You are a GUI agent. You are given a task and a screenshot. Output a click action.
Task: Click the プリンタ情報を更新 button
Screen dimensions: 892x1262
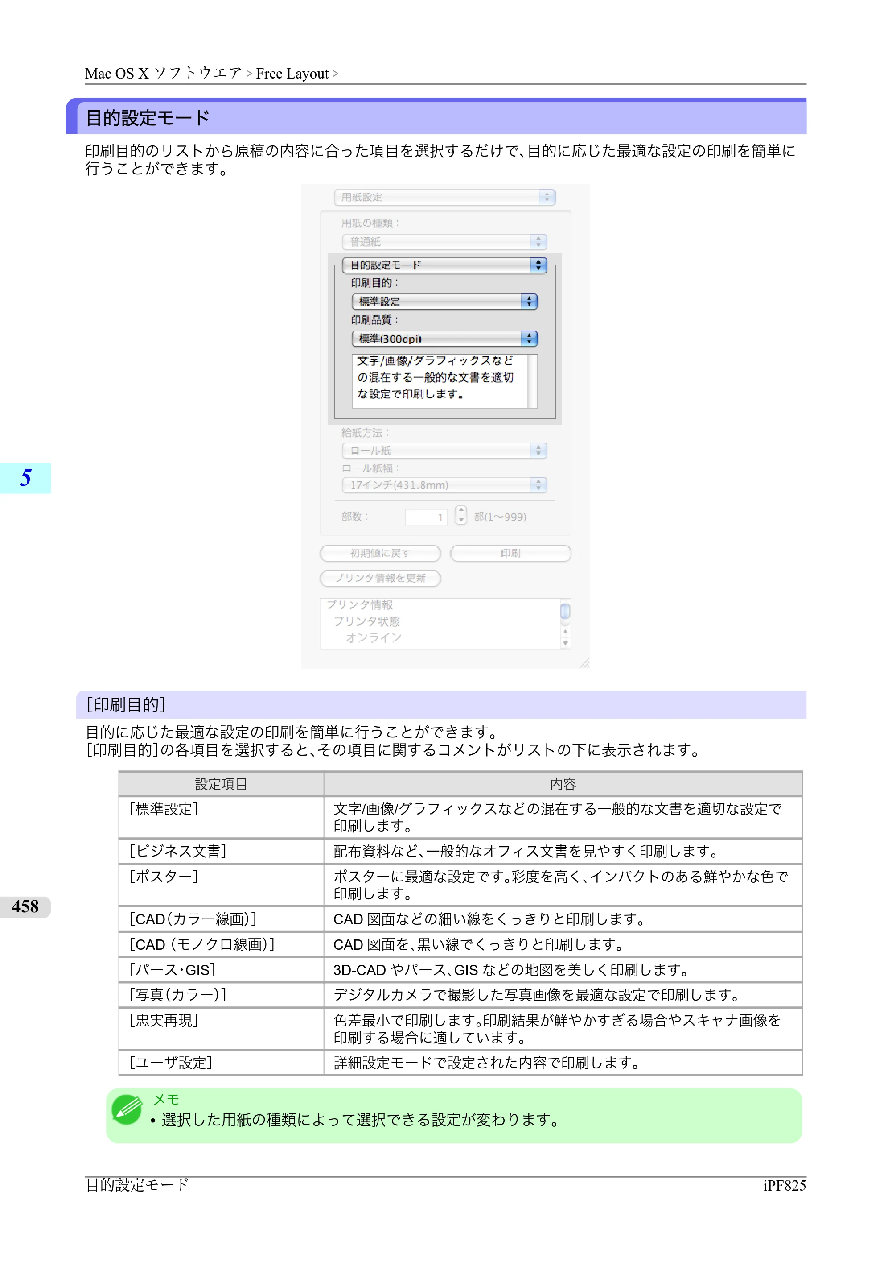[381, 578]
